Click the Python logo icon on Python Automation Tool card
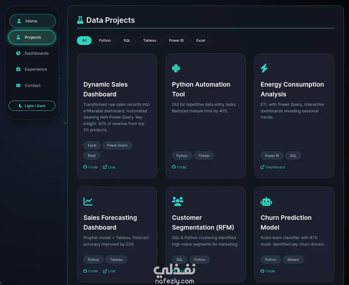The image size is (349, 285). click(176, 68)
